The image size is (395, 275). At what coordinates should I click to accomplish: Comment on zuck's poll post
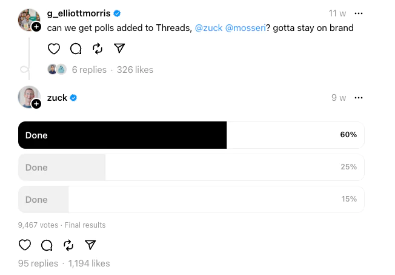[x=47, y=245]
